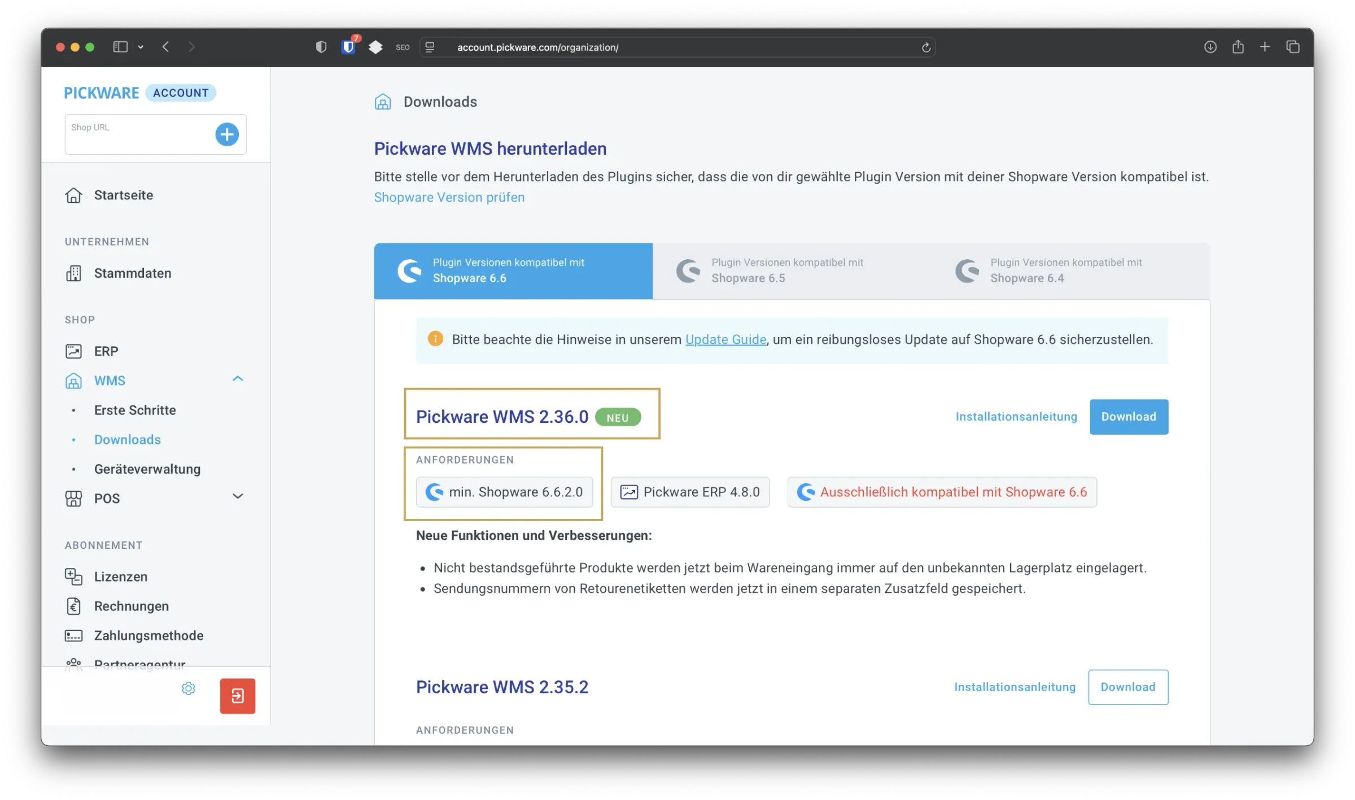This screenshot has width=1355, height=800.
Task: Download Pickware WMS 2.36.0
Action: [1129, 417]
